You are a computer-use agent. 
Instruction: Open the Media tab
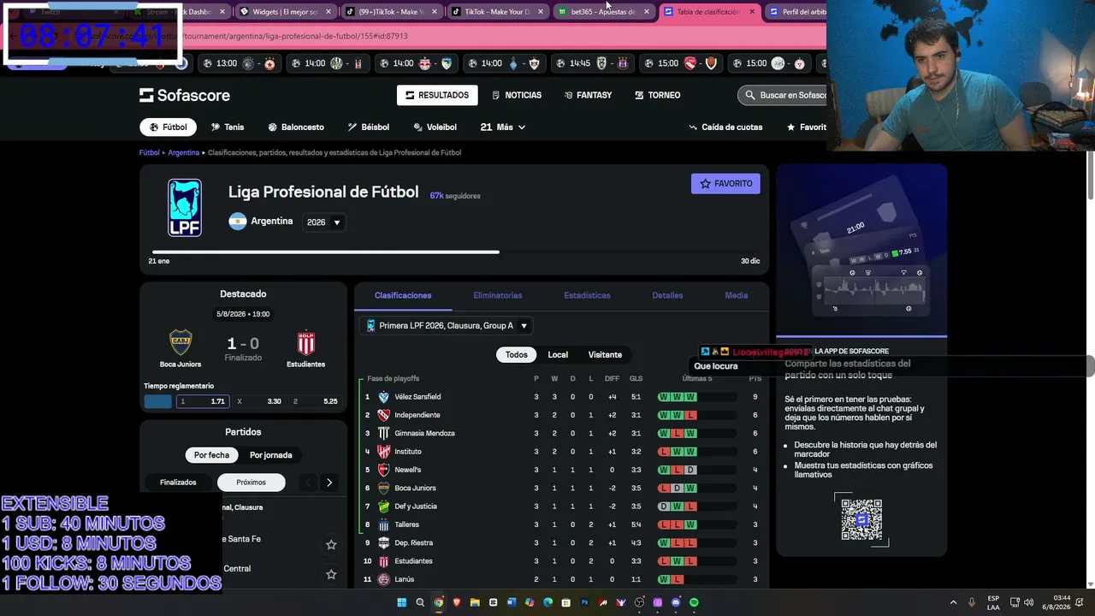[737, 295]
